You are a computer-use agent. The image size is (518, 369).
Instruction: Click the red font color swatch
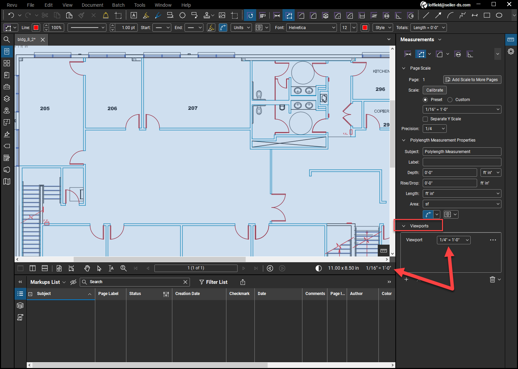[365, 28]
